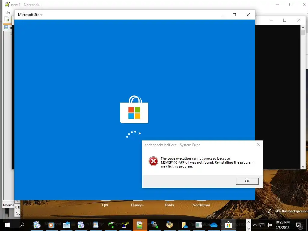Click the console window scrollbar up arrow

[x=303, y=27]
